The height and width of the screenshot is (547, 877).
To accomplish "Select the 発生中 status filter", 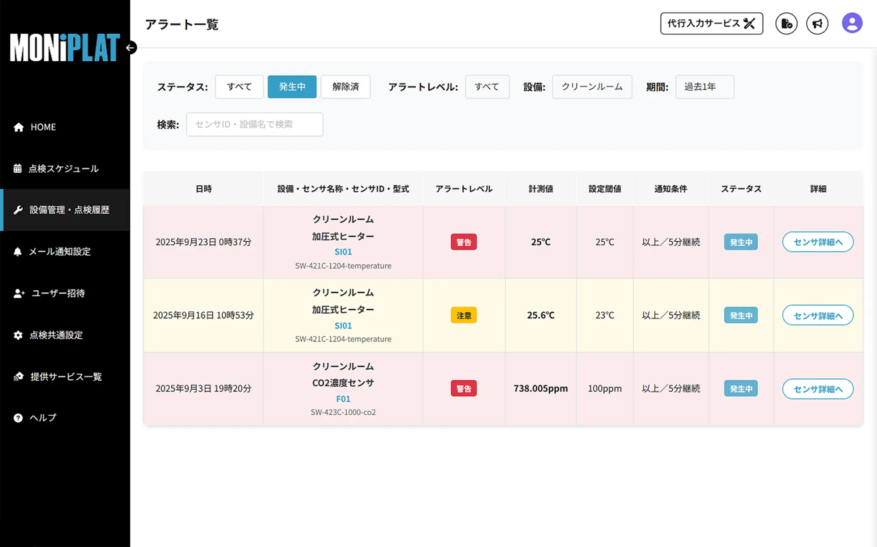I will [292, 87].
